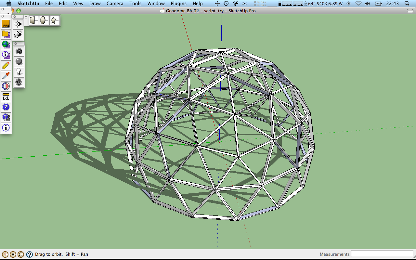Viewport: 416px width, 260px height.
Task: Click the round point light icon
Action: [44, 20]
